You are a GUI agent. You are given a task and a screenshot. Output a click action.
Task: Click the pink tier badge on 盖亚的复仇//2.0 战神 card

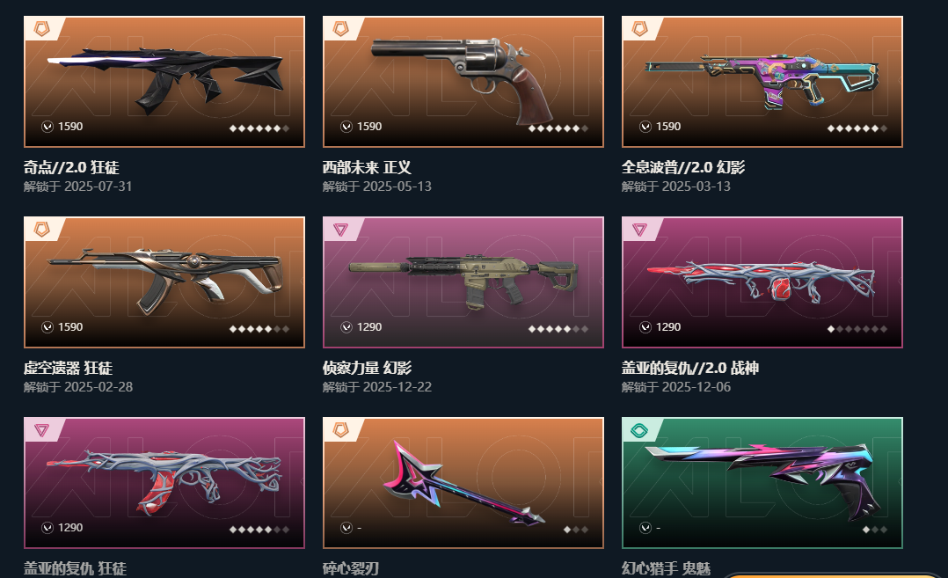tap(639, 229)
